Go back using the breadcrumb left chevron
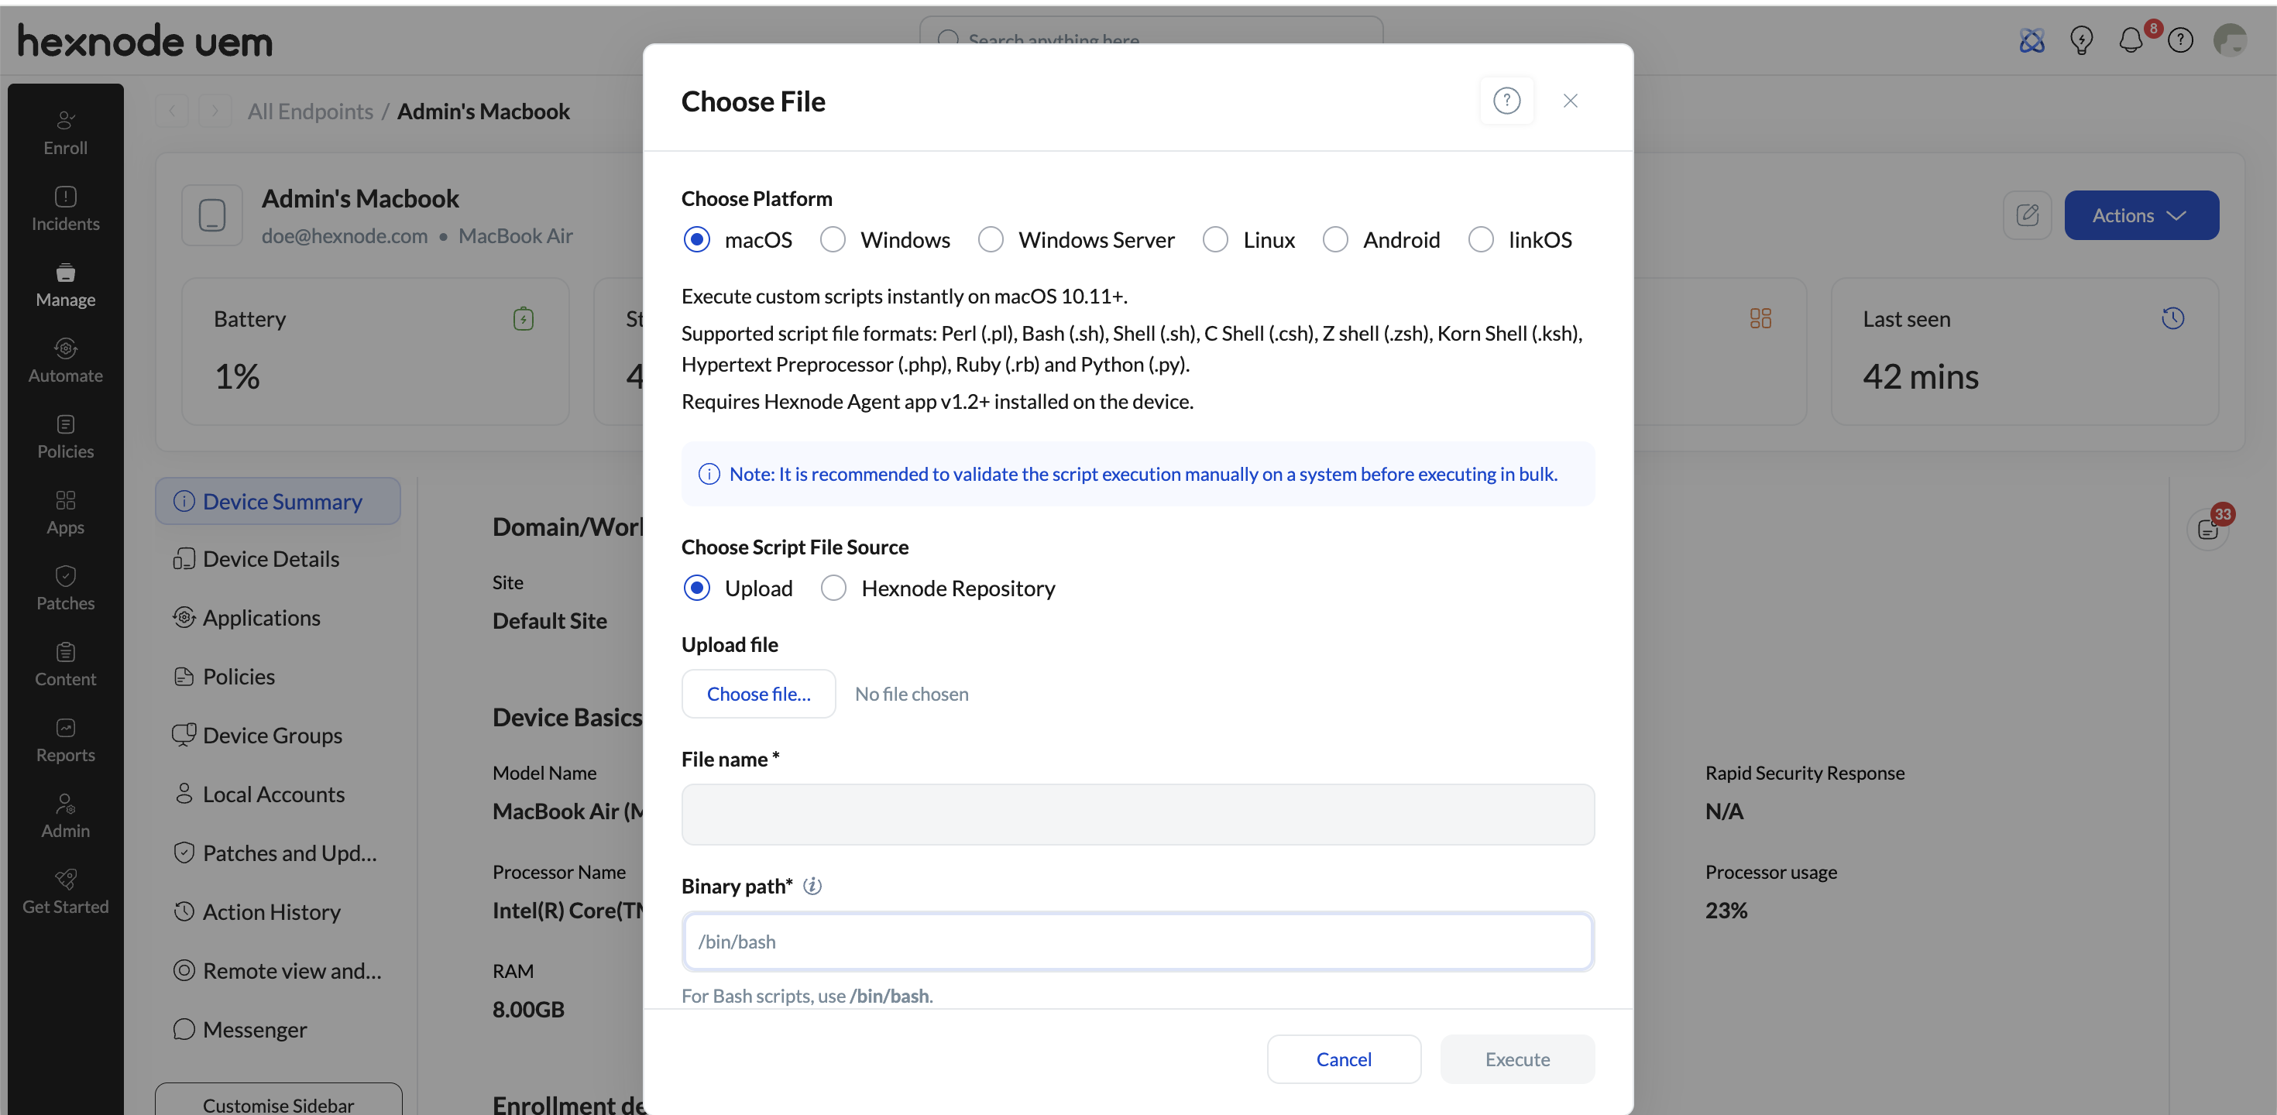The height and width of the screenshot is (1115, 2277). click(x=173, y=111)
